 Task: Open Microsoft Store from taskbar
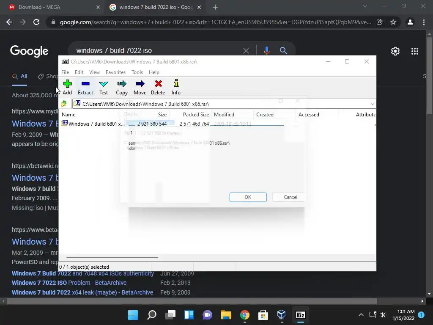pyautogui.click(x=263, y=315)
